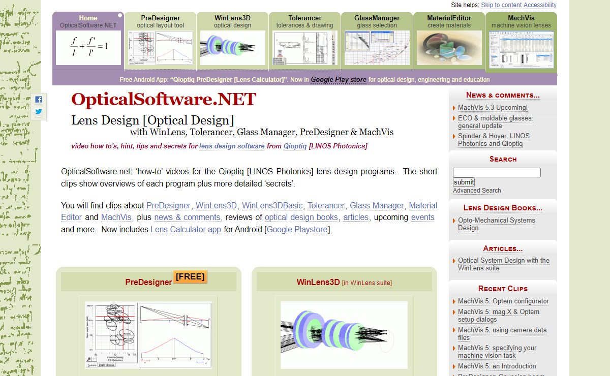The image size is (610, 376).
Task: Open the WinLens3D card title link
Action: (x=318, y=282)
